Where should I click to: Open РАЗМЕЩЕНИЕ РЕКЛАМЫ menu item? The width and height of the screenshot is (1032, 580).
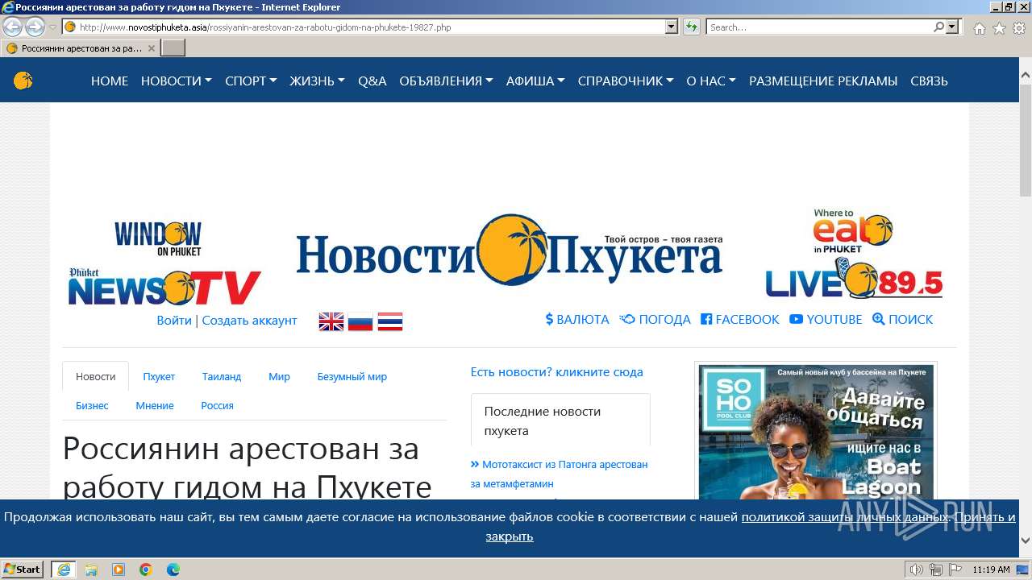click(x=823, y=81)
